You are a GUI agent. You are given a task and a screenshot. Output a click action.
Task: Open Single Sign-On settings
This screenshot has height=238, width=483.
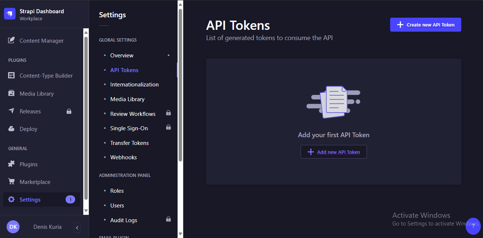point(129,128)
